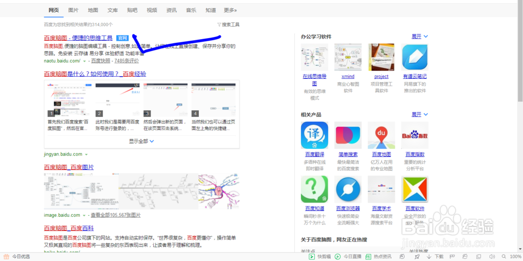Viewport: 523px width, 261px height.
Task: Click the 百度指数 text link
Action: pyautogui.click(x=415, y=154)
